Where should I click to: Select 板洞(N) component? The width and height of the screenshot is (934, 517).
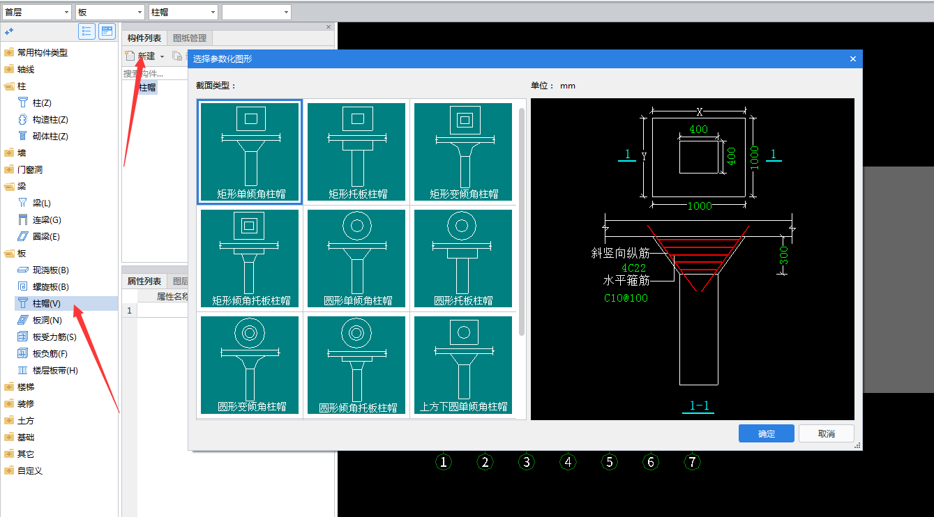pyautogui.click(x=47, y=320)
